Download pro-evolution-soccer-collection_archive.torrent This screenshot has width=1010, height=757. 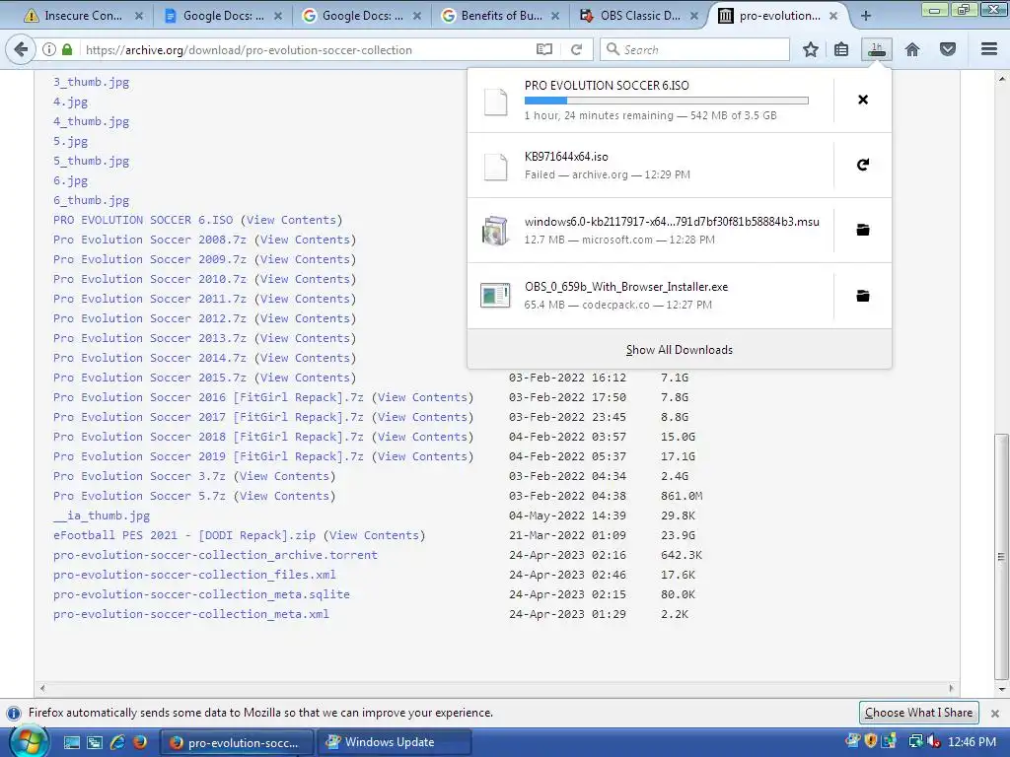215,555
